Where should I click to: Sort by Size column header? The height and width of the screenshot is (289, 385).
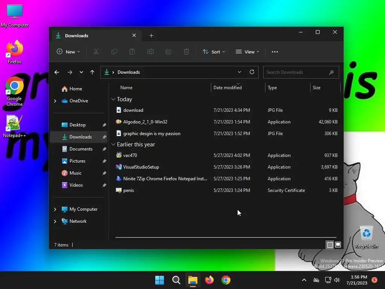[317, 87]
